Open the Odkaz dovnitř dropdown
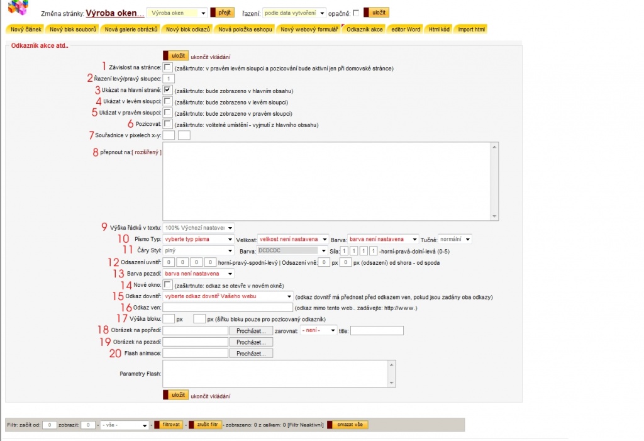 pos(228,296)
